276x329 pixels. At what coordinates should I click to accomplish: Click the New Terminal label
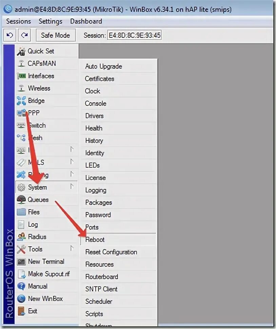(x=46, y=261)
